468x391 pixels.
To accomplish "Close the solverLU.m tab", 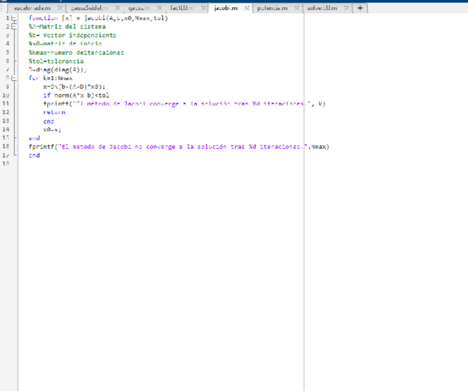I will point(346,8).
